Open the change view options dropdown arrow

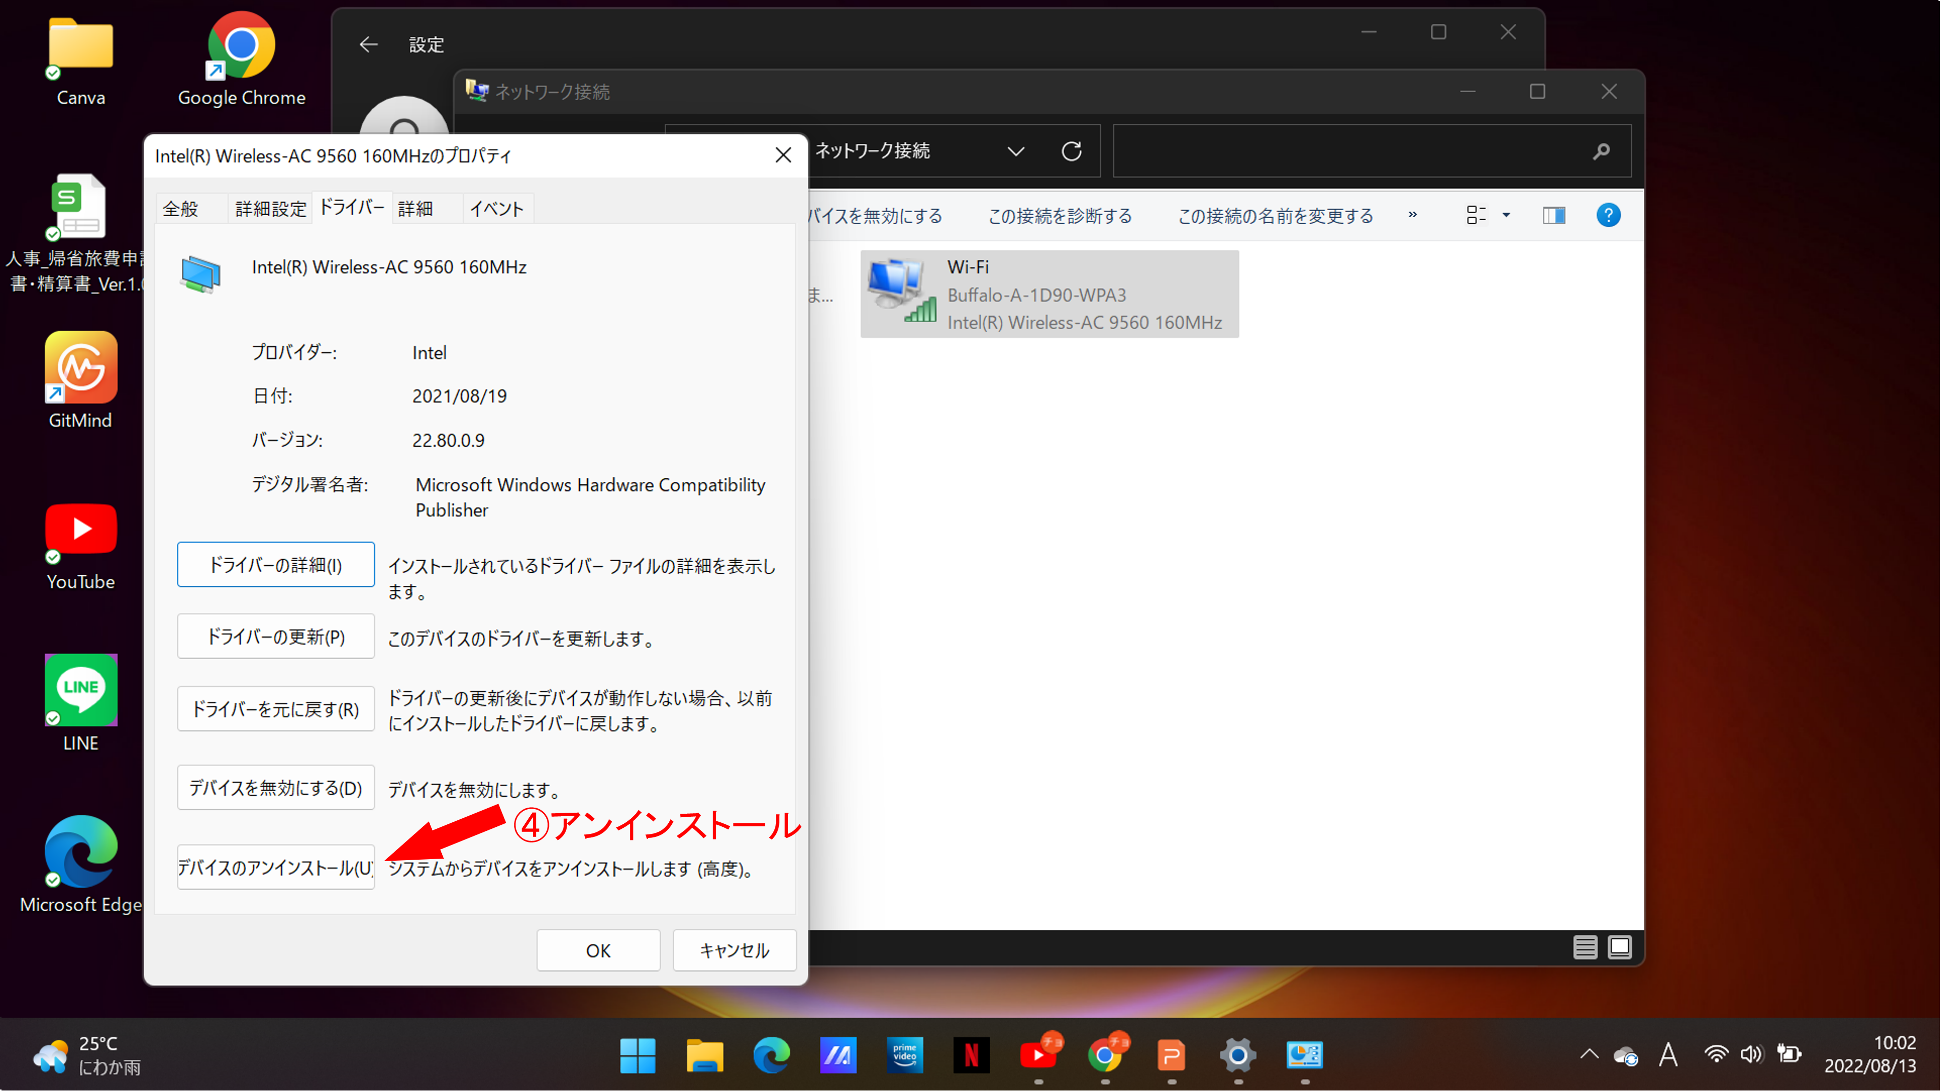pyautogui.click(x=1506, y=216)
